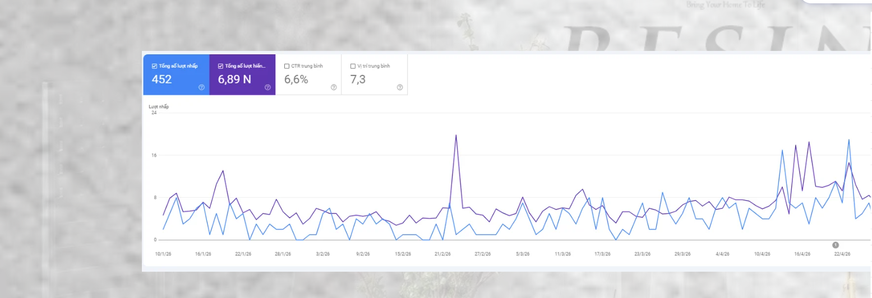Image resolution: width=872 pixels, height=298 pixels.
Task: Click the 10/4/26 date label
Action: [763, 254]
